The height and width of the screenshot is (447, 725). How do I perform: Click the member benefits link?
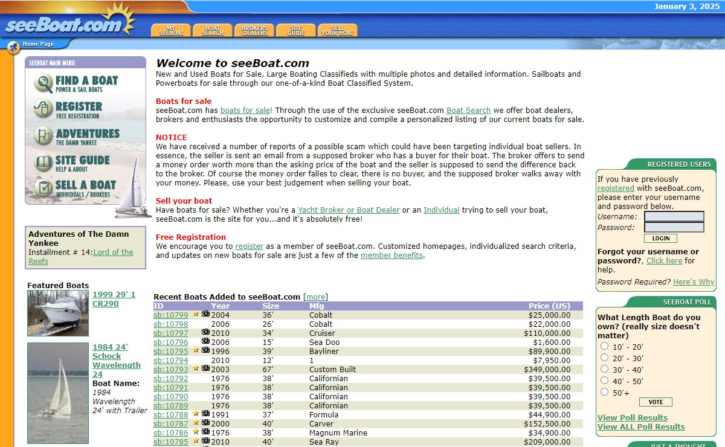[391, 256]
